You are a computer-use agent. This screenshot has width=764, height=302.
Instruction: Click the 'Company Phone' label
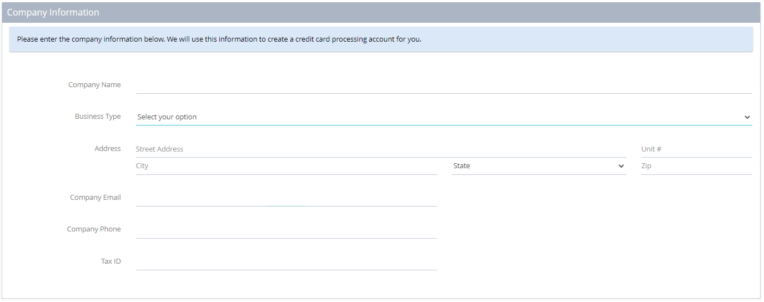pyautogui.click(x=94, y=229)
